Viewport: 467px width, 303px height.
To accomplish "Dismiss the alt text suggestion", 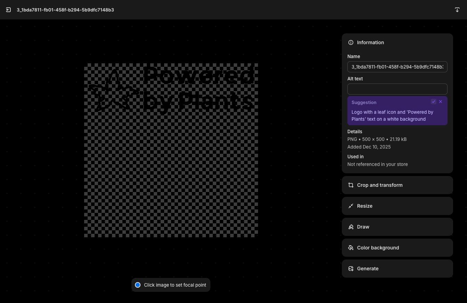I will coord(441,102).
